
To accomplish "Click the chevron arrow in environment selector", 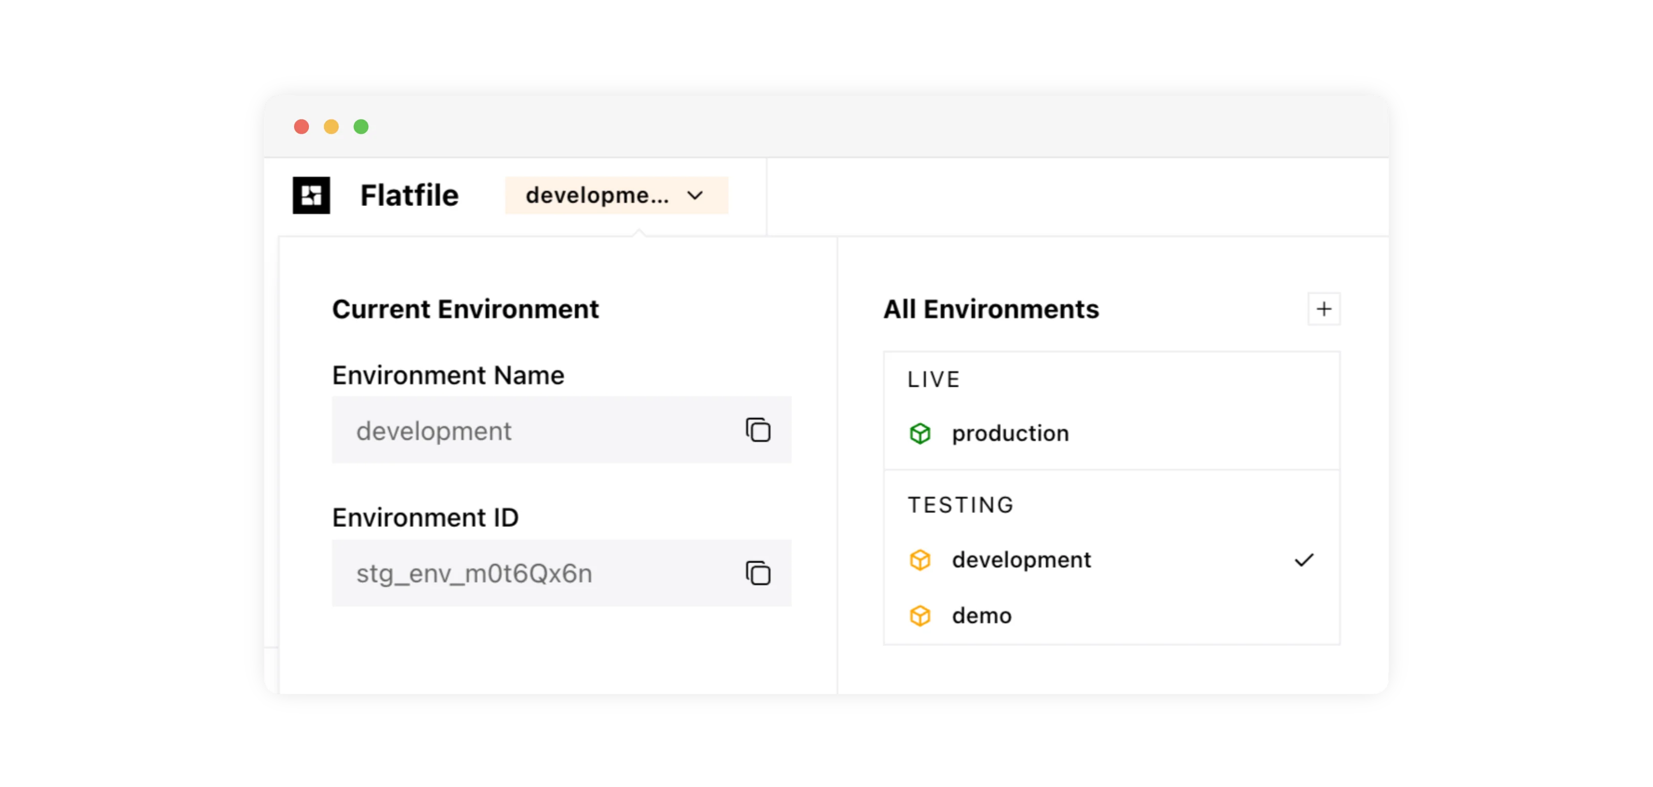I will [x=695, y=195].
